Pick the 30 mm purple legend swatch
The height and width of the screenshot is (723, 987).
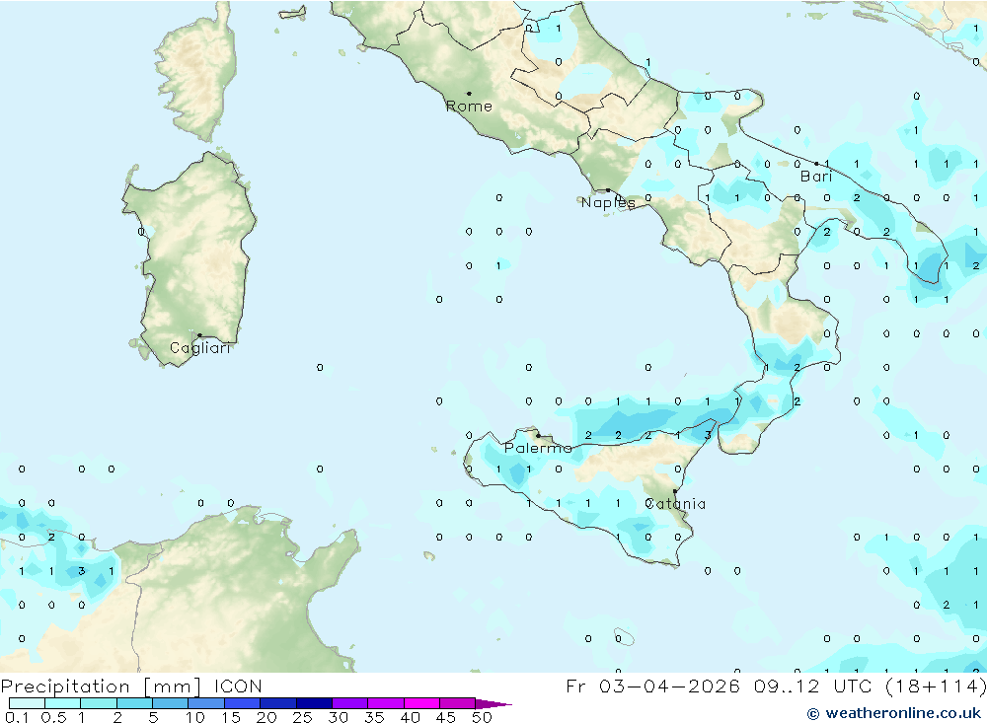click(349, 703)
